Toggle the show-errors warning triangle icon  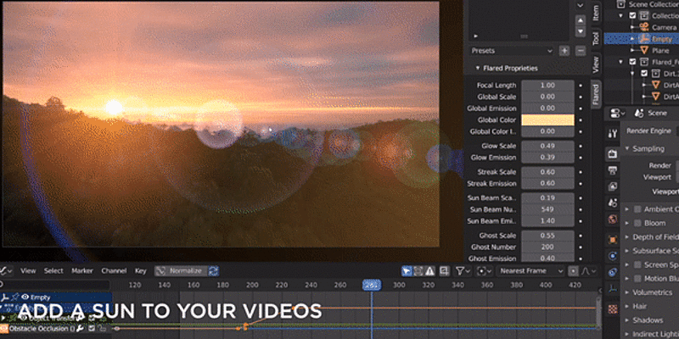[429, 271]
